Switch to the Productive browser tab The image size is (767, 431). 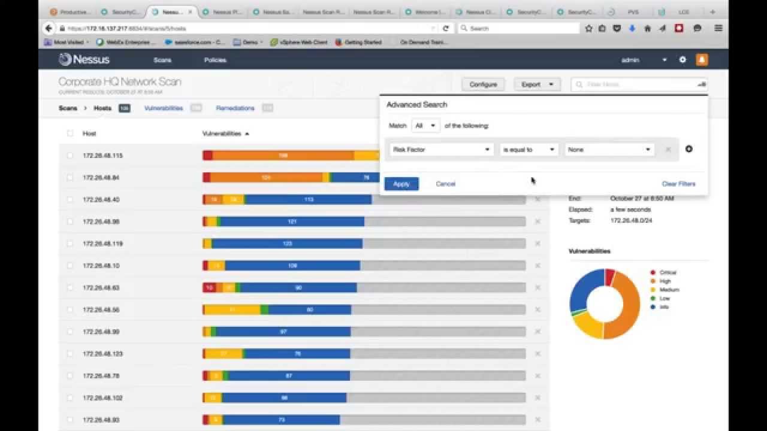coord(71,11)
